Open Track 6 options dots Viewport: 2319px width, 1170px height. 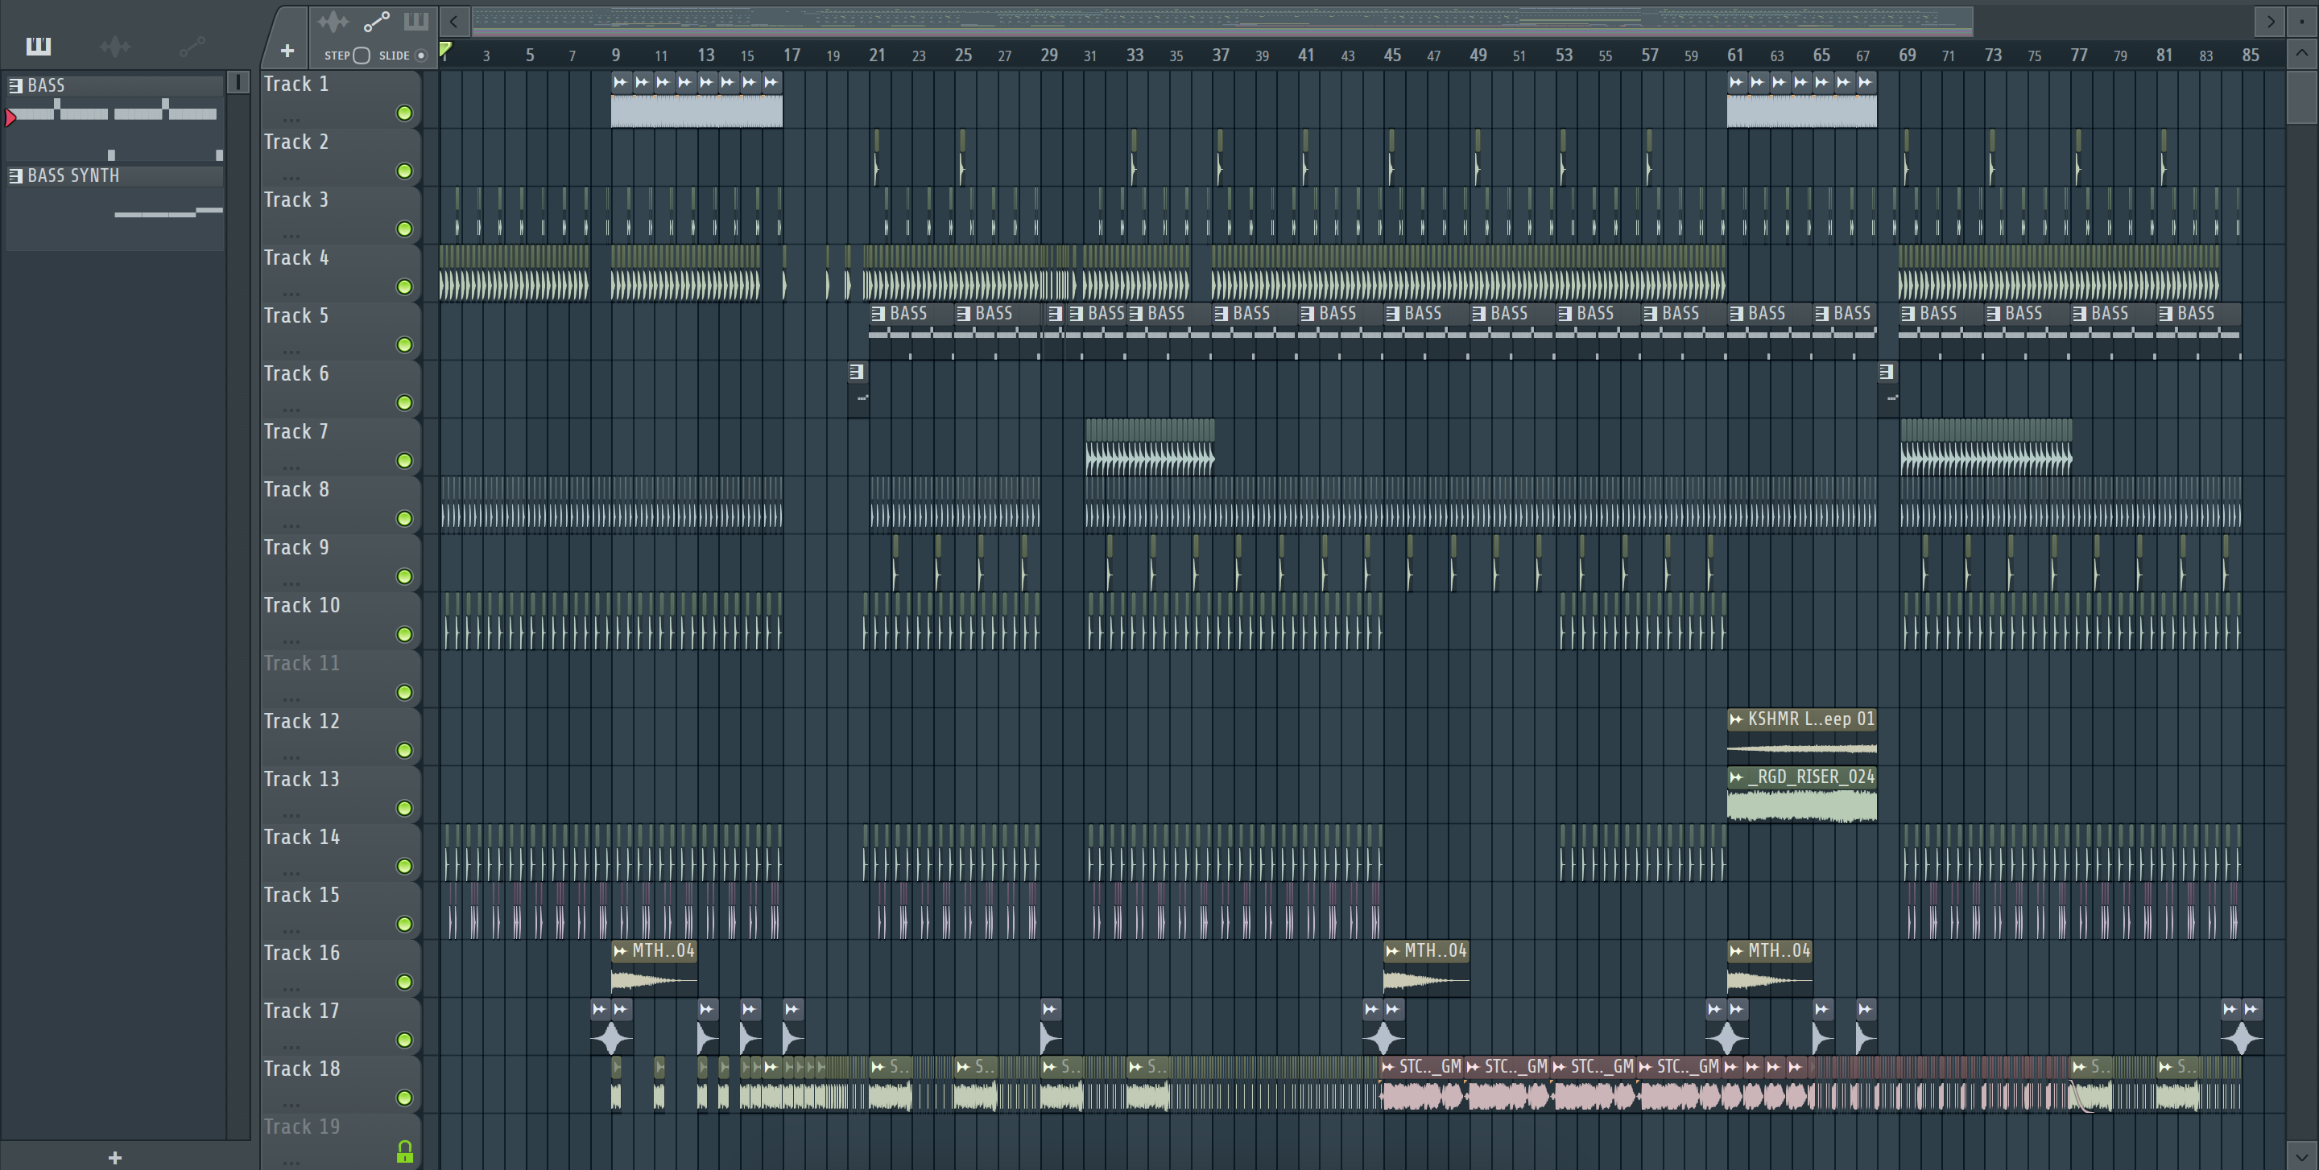291,410
